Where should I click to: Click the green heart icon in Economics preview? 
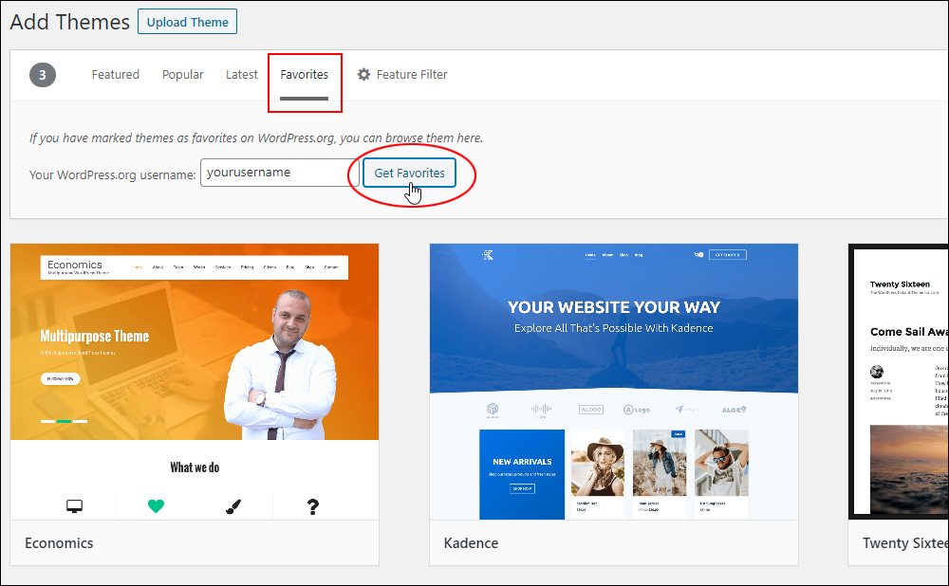[156, 506]
